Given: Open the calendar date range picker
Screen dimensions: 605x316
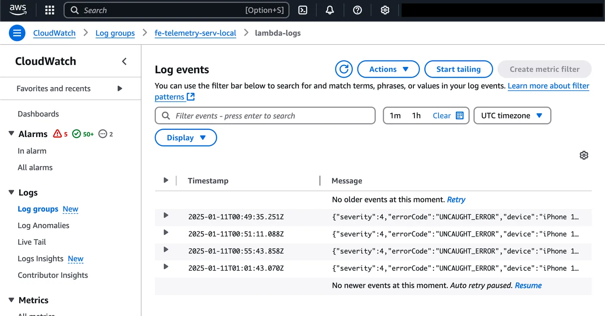Looking at the screenshot, I should pyautogui.click(x=460, y=116).
